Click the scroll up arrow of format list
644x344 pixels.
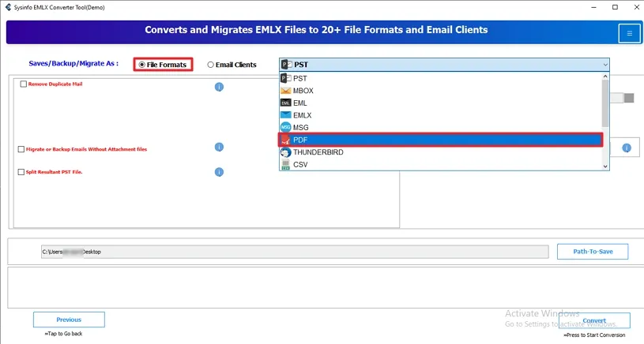point(605,77)
